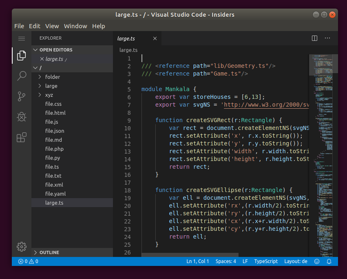Open the View menu
This screenshot has height=279, width=347.
point(52,26)
